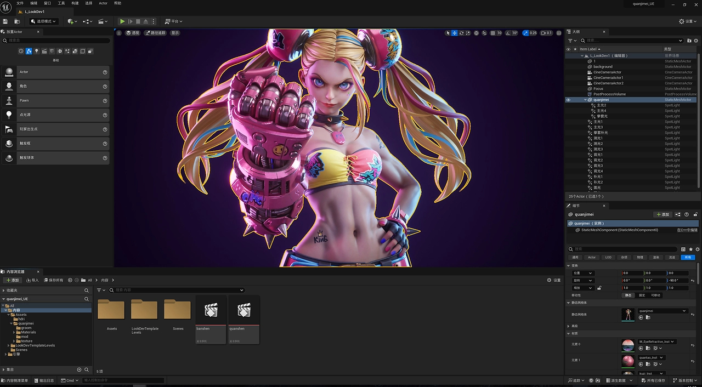Open Outliner settings gear icon

coord(695,41)
